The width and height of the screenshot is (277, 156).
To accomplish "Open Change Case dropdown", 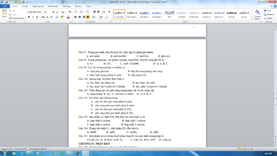I will (63, 12).
